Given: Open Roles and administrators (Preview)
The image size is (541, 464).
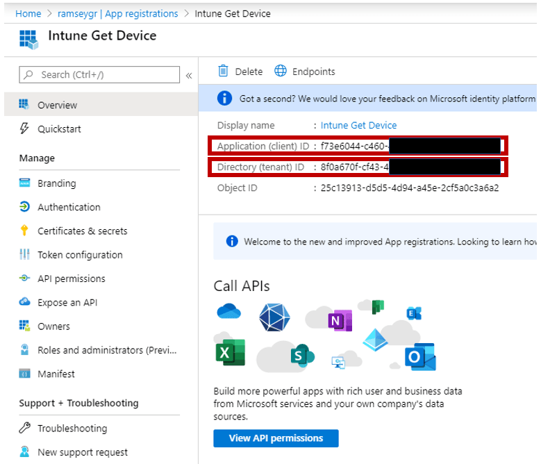Looking at the screenshot, I should (x=107, y=350).
